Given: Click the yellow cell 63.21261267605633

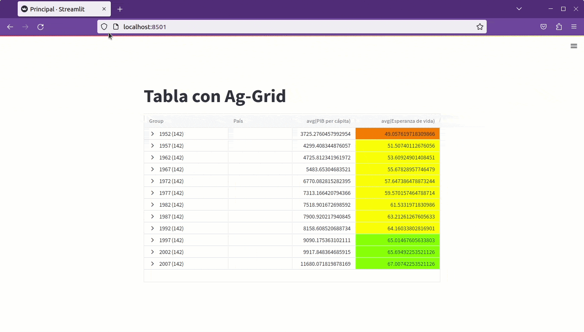Looking at the screenshot, I should (x=398, y=216).
